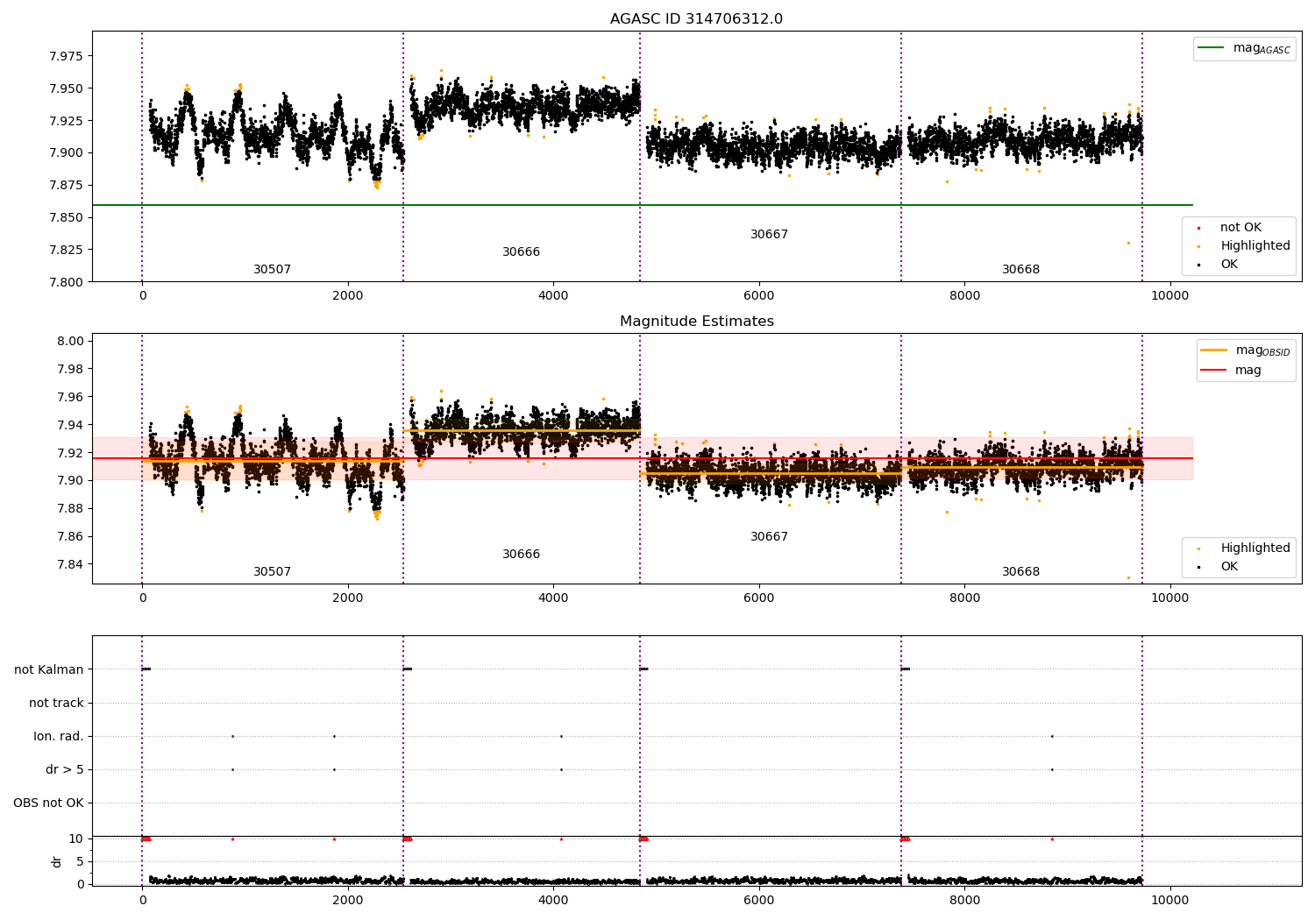The height and width of the screenshot is (920, 1315).
Task: Click the 7.92 y-axis tick in the middle plot
Action: tap(70, 453)
